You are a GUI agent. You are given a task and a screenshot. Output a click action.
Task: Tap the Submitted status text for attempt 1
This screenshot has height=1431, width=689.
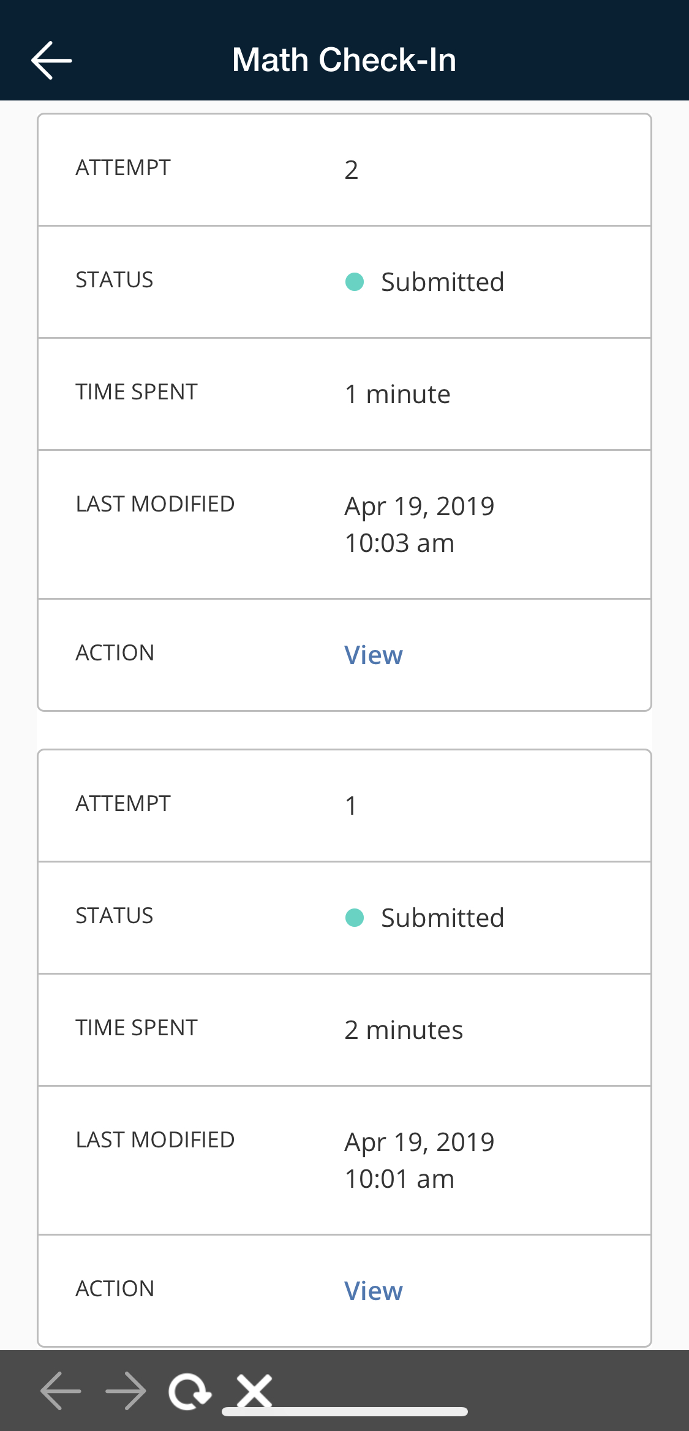pos(442,918)
